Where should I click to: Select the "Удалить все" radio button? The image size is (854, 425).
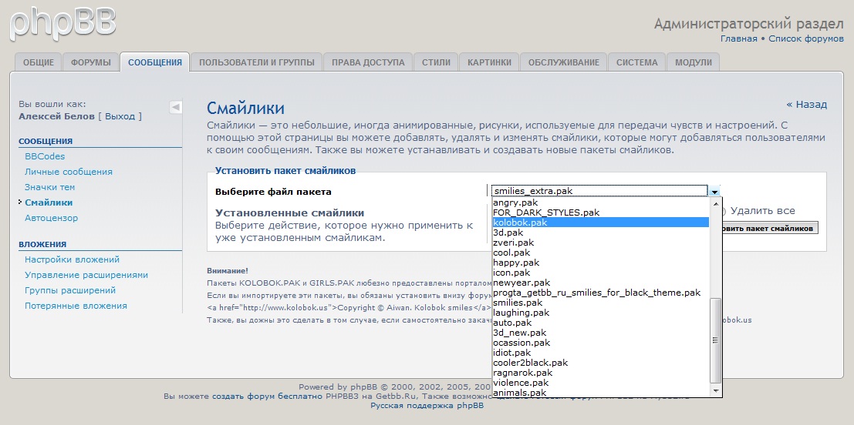724,212
